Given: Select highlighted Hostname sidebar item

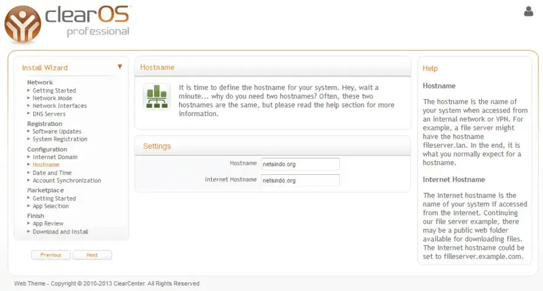Looking at the screenshot, I should [46, 165].
